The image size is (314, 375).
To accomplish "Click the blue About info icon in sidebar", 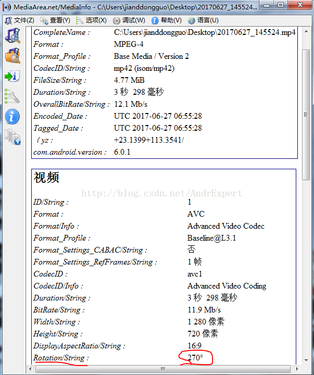I will [x=12, y=117].
